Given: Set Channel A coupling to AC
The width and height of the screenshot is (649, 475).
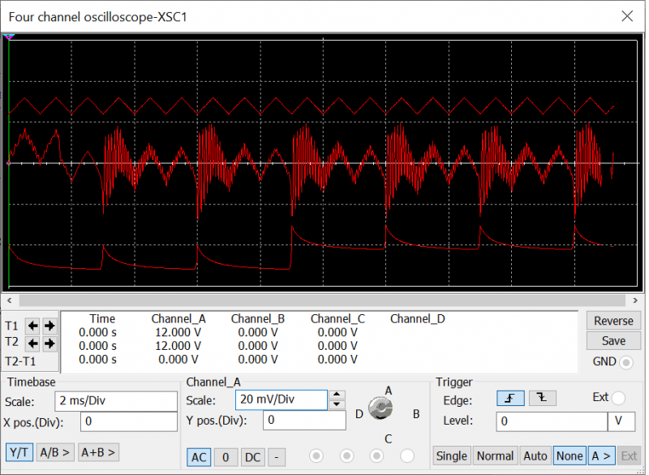Looking at the screenshot, I should (x=198, y=457).
